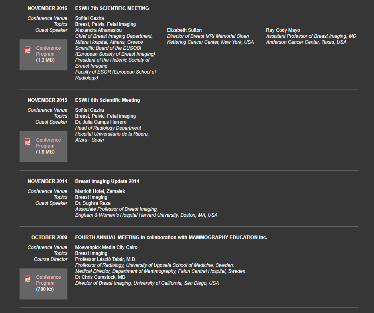Click the PDF icon for 2009 conference program

pyautogui.click(x=28, y=279)
